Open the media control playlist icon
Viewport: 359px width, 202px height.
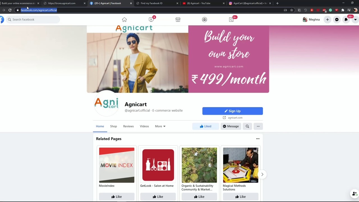pyautogui.click(x=349, y=10)
